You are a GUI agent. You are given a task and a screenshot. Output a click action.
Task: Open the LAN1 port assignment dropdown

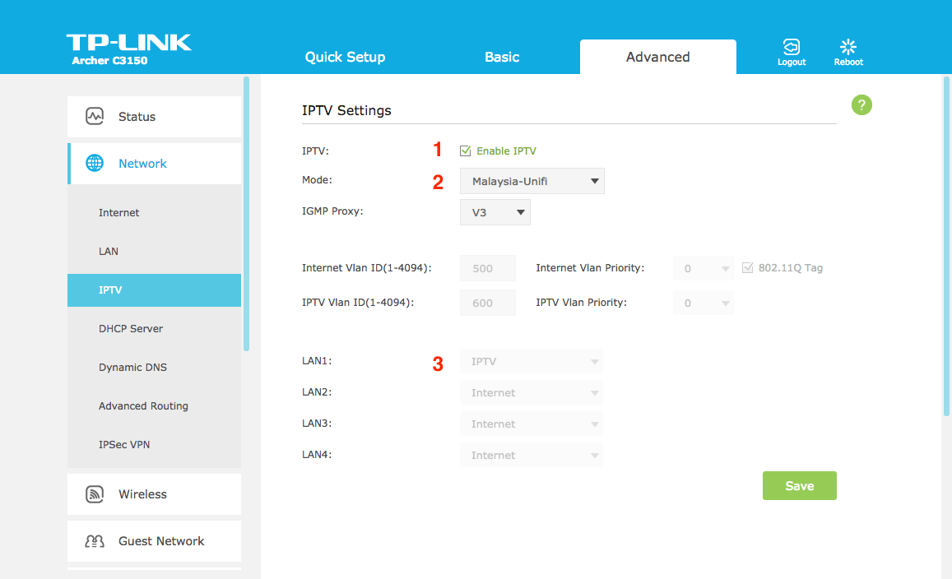point(531,361)
